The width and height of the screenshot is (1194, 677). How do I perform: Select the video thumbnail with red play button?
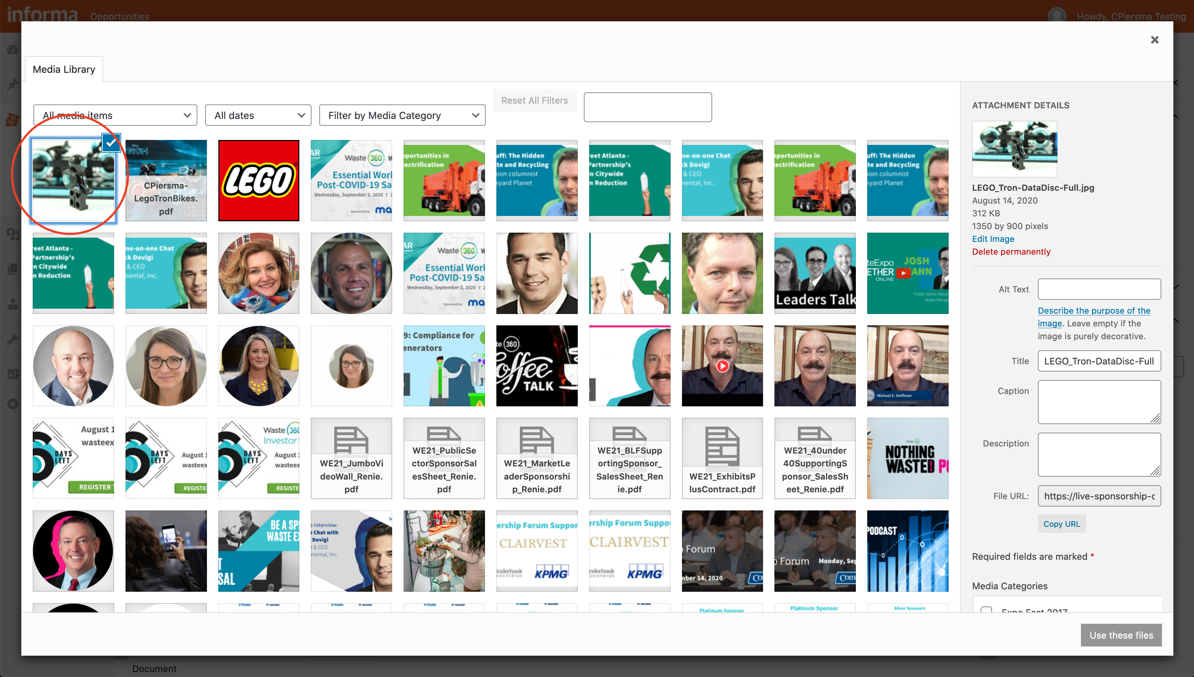pyautogui.click(x=722, y=366)
